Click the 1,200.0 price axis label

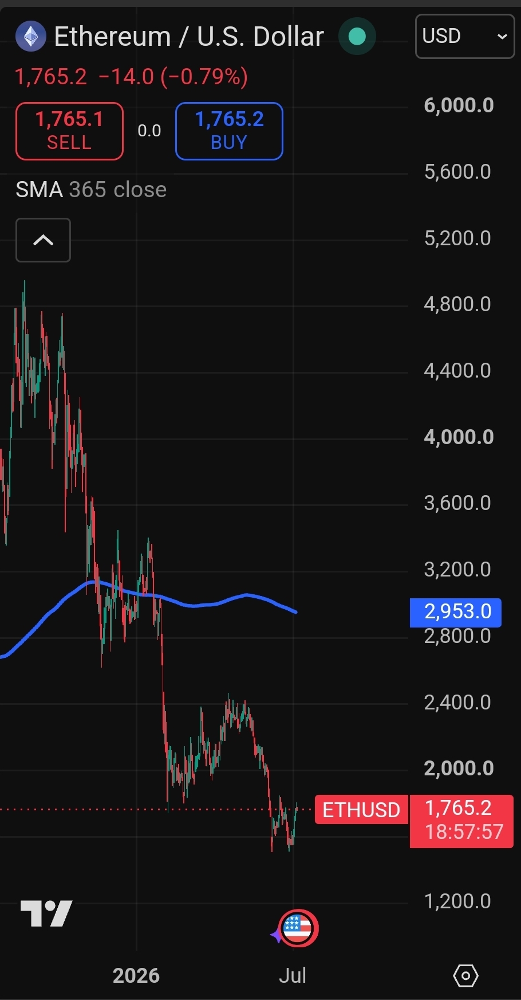point(457,901)
